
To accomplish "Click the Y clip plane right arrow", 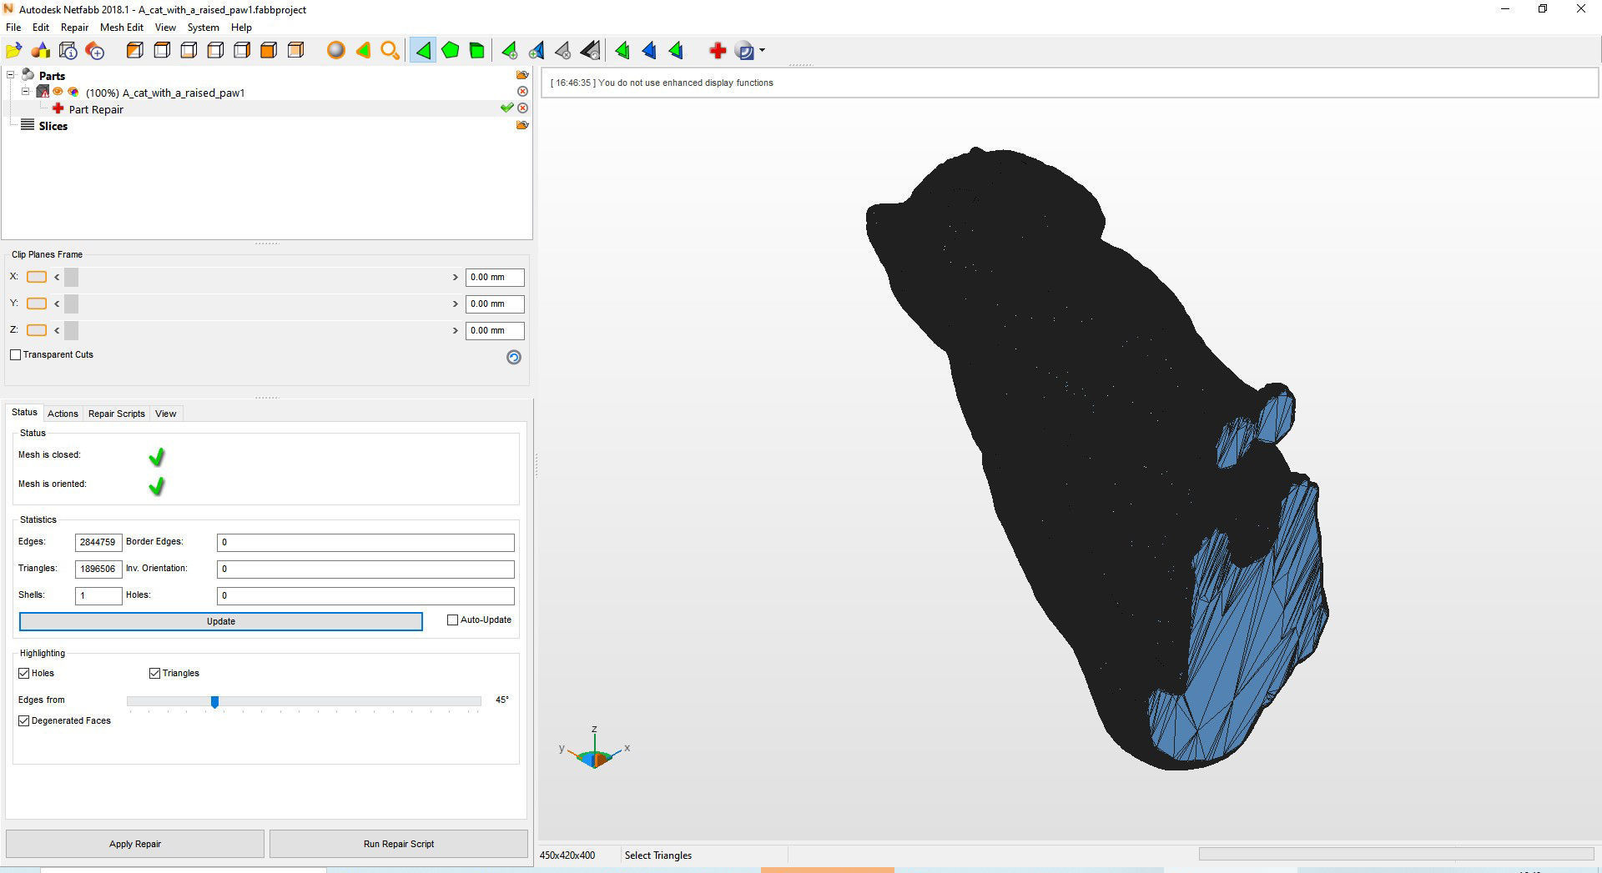I will (456, 304).
